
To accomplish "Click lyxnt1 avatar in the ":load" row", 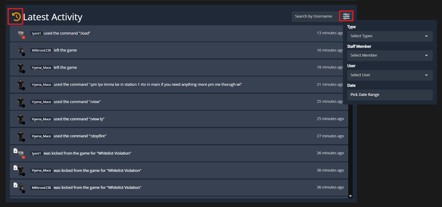I will (21, 33).
